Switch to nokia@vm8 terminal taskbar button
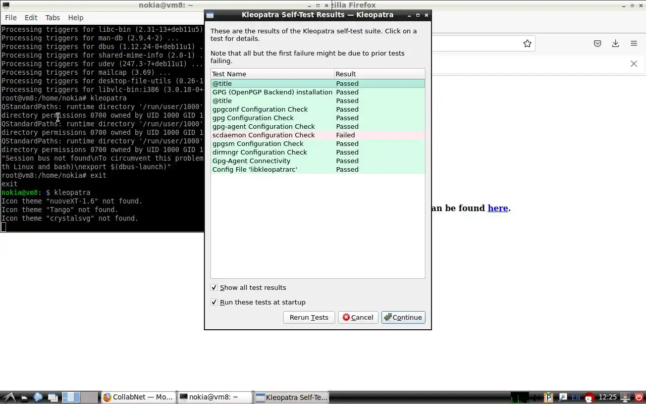The width and height of the screenshot is (646, 404). pyautogui.click(x=214, y=397)
